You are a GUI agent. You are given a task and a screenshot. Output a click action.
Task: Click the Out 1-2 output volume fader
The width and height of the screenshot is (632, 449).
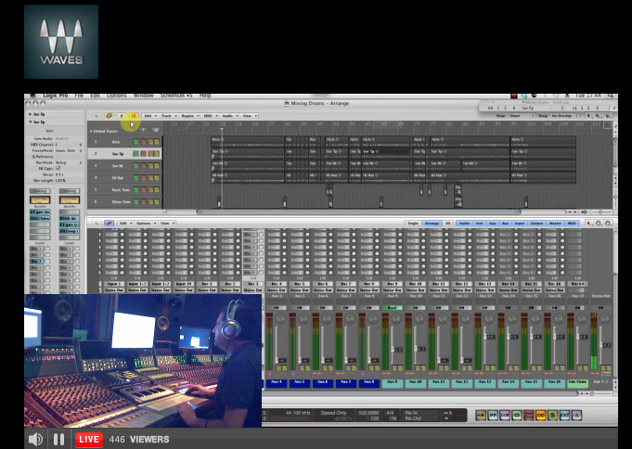click(600, 344)
